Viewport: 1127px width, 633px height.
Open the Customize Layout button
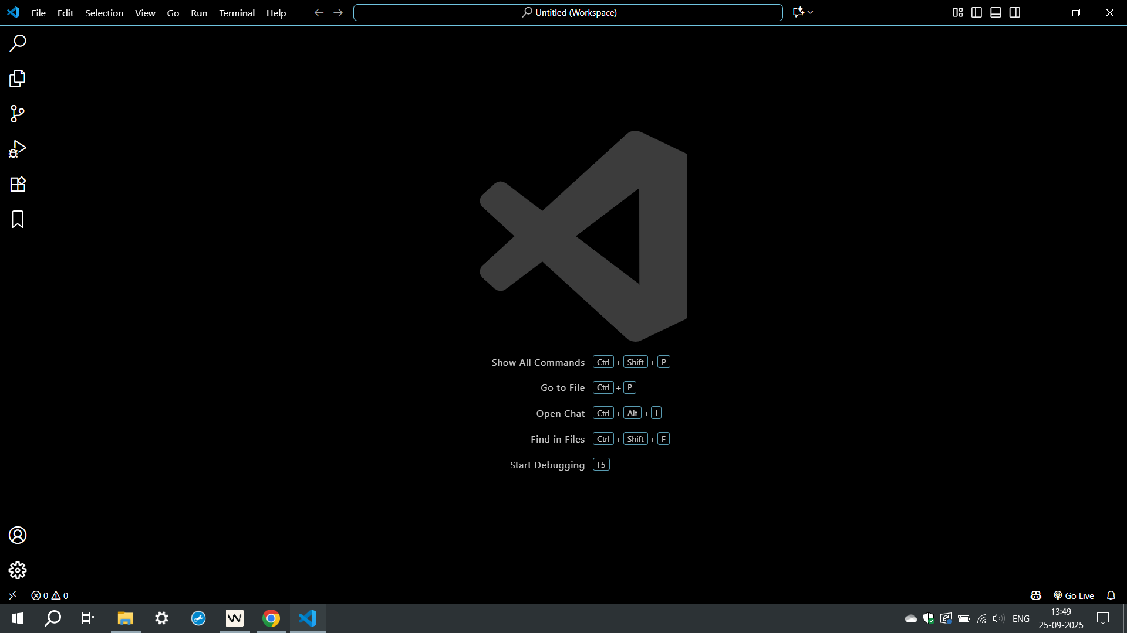tap(957, 12)
